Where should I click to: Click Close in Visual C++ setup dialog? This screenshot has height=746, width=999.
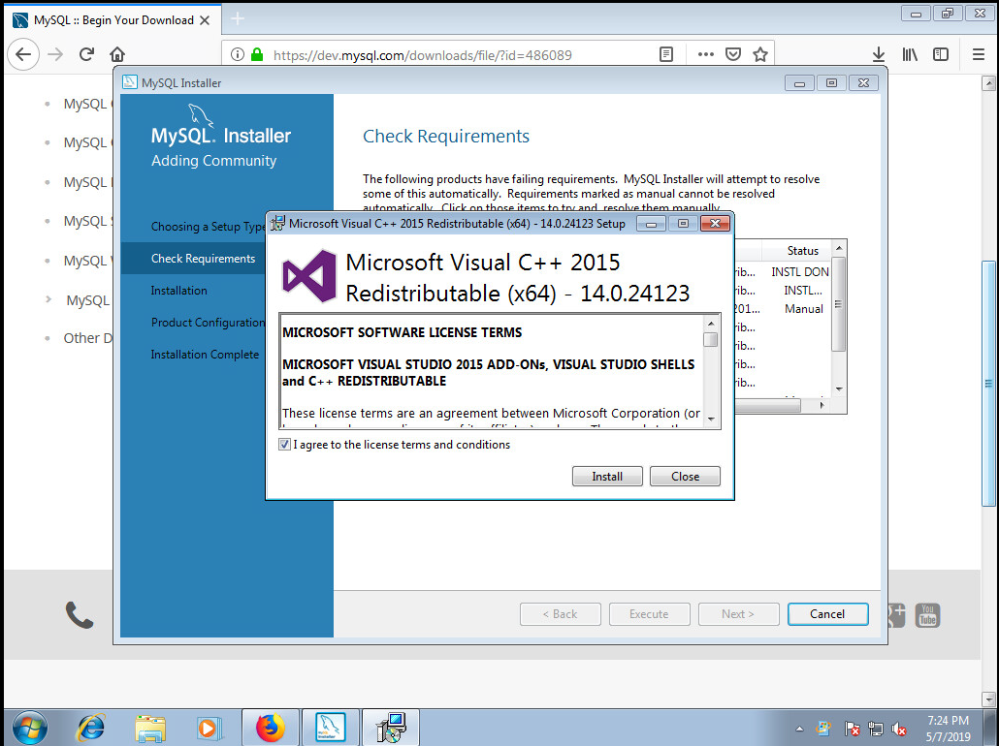(685, 476)
